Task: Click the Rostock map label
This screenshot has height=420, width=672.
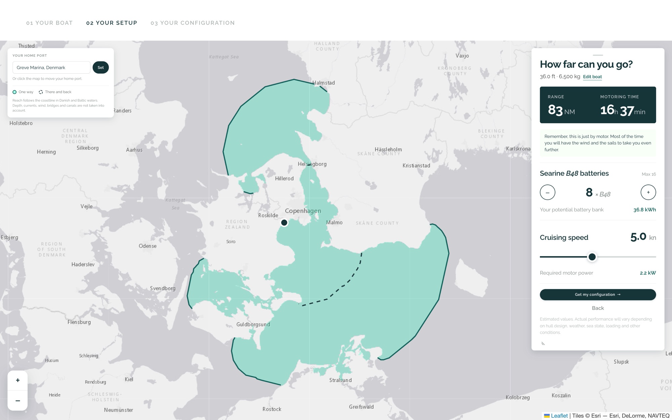Action: pyautogui.click(x=272, y=409)
